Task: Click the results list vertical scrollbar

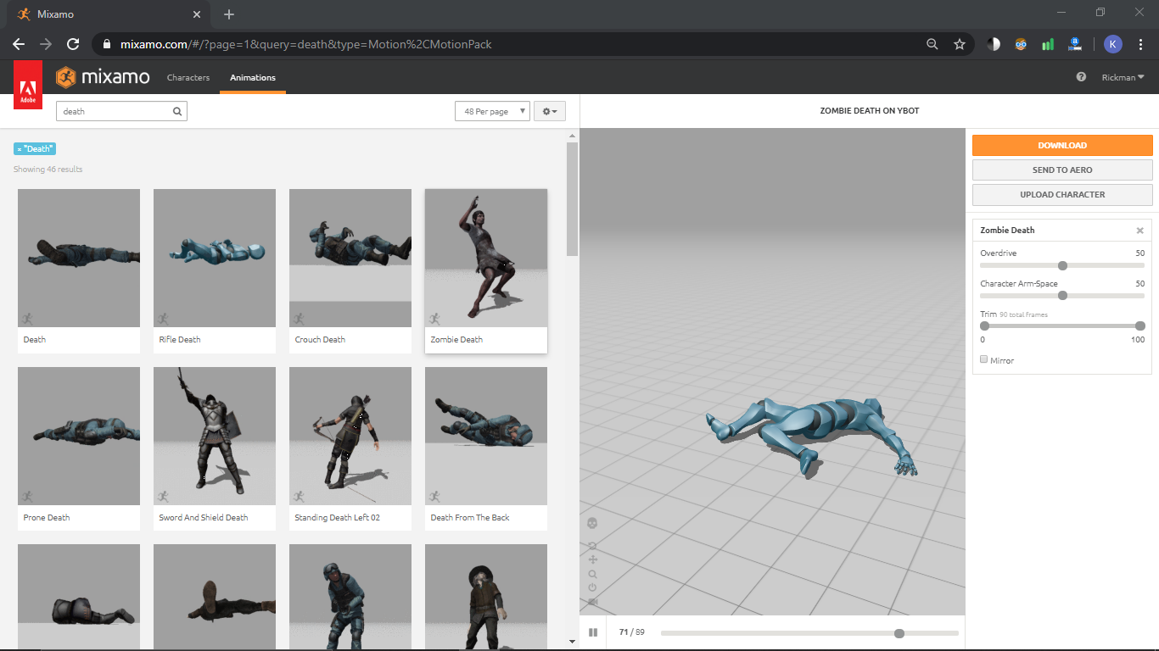Action: click(x=573, y=199)
